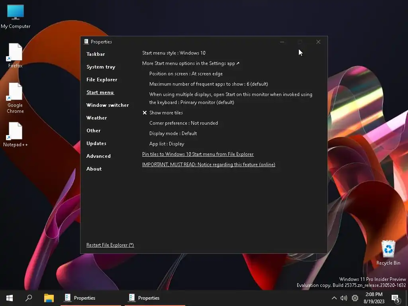Open the Taskbar settings section

coord(96,54)
